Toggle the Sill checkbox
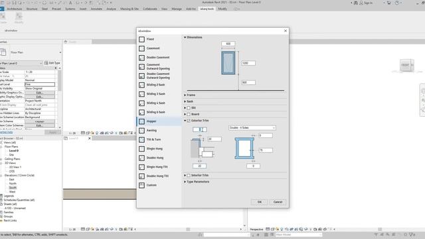Viewport: 425px width, 239px height. (189, 108)
